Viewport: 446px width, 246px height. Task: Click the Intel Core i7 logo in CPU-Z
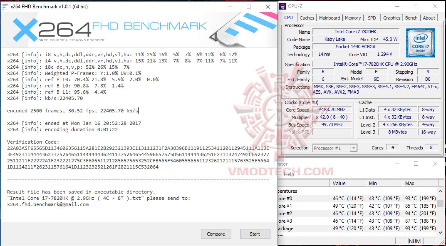(420, 43)
